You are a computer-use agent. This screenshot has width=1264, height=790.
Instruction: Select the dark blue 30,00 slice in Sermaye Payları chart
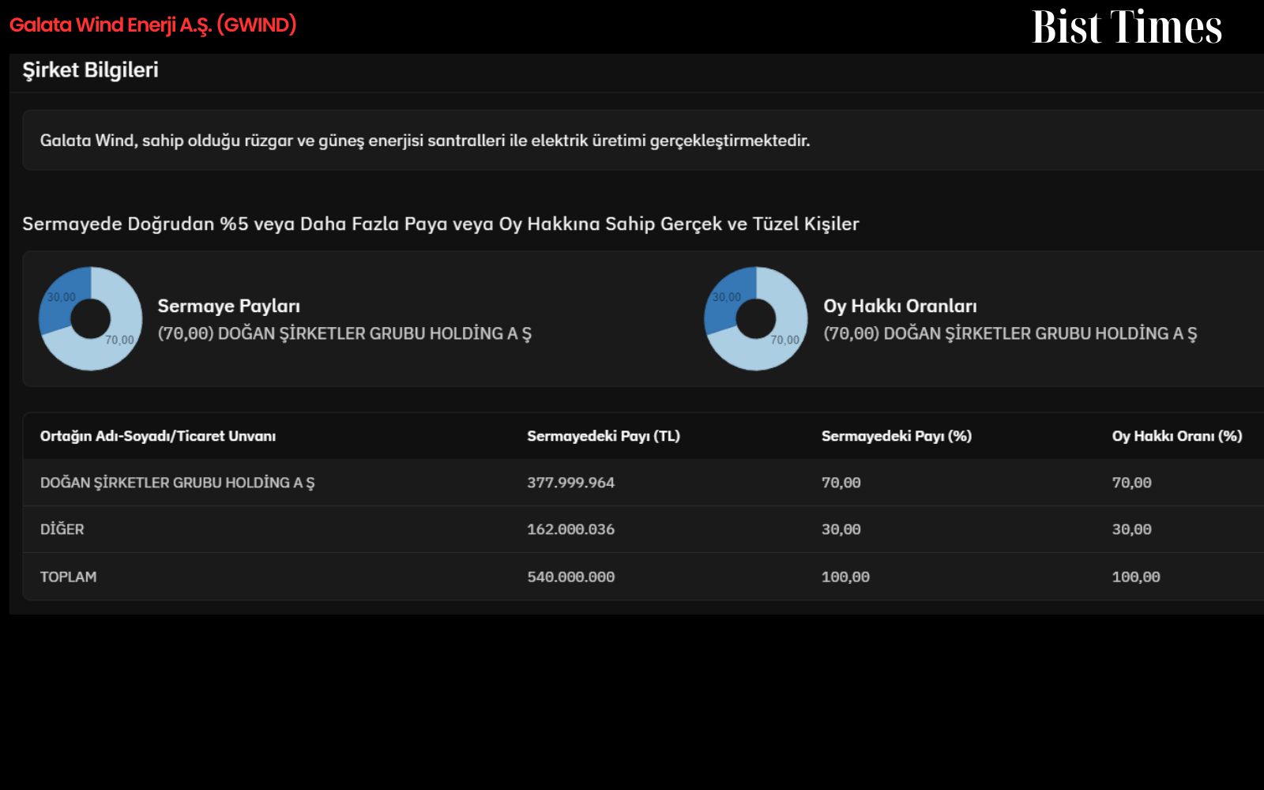(x=63, y=298)
